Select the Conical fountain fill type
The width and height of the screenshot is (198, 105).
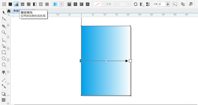point(82,4)
